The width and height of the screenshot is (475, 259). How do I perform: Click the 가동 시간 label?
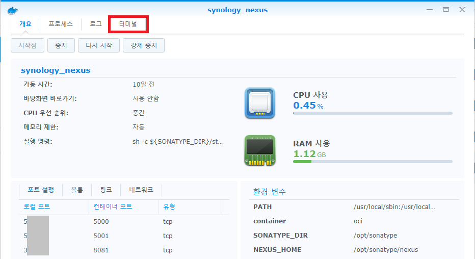tap(38, 85)
